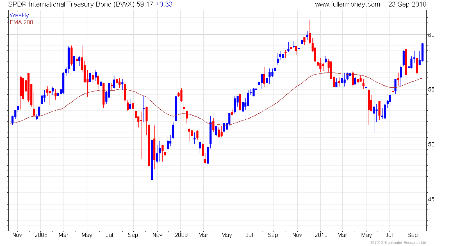The height and width of the screenshot is (246, 451).
Task: Click the 45 price axis label
Action: coord(431,199)
